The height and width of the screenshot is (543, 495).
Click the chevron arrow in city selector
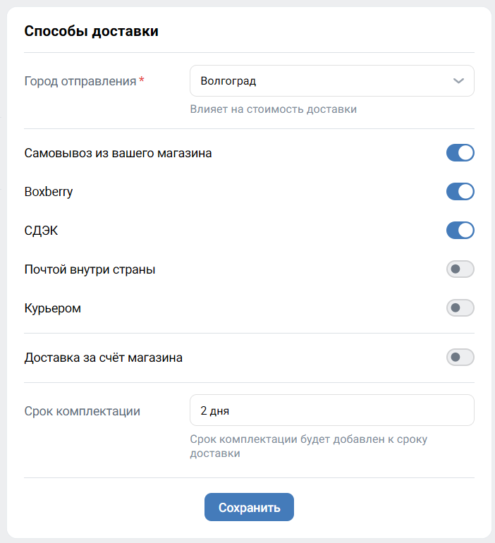[x=458, y=80]
